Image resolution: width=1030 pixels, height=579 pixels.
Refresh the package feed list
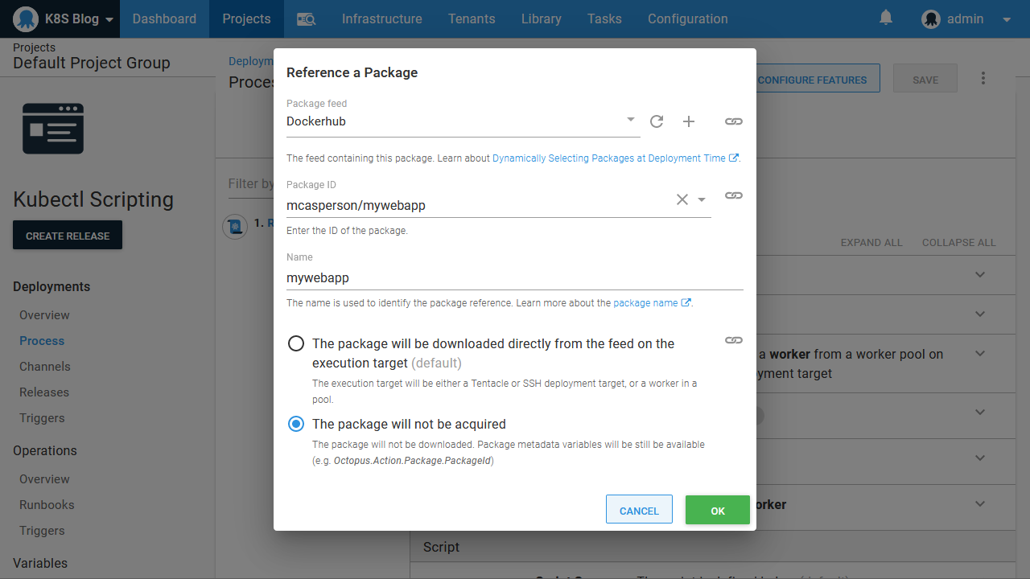click(657, 121)
